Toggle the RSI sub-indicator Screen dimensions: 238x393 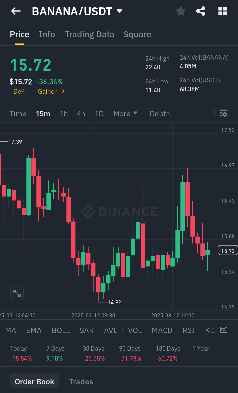point(188,330)
